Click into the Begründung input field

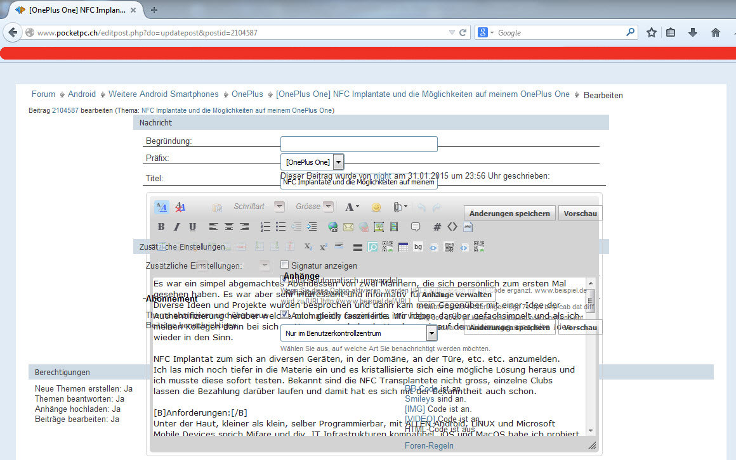click(359, 144)
